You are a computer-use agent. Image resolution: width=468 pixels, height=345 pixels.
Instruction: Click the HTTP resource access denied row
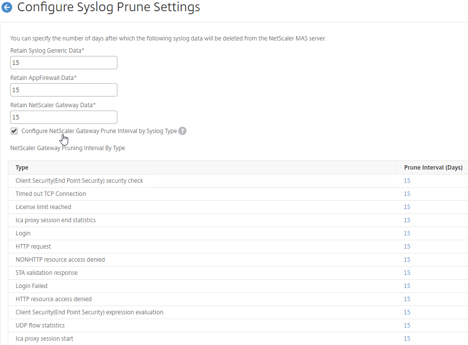point(238,299)
